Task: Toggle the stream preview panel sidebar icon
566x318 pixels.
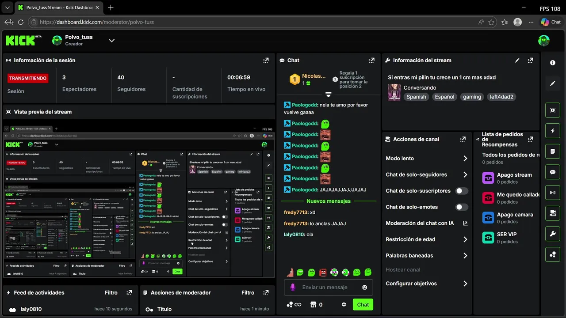Action: (x=553, y=110)
